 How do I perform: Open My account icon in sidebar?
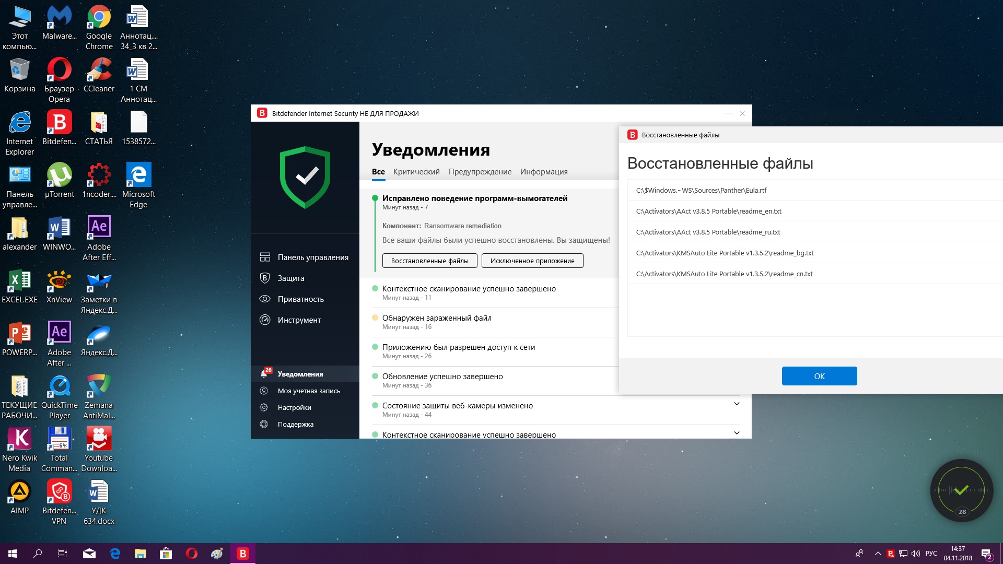264,391
